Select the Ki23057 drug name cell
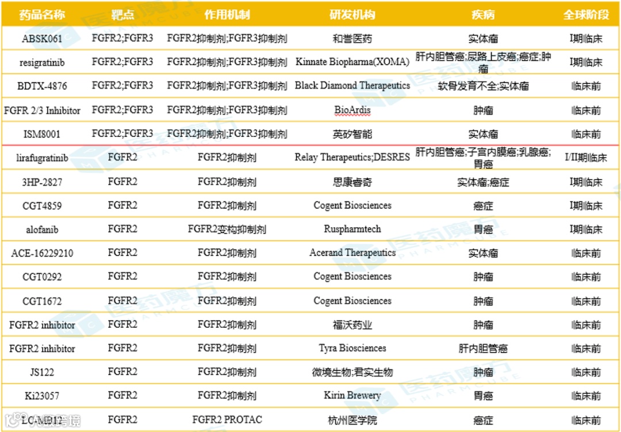The width and height of the screenshot is (621, 432). 42,396
